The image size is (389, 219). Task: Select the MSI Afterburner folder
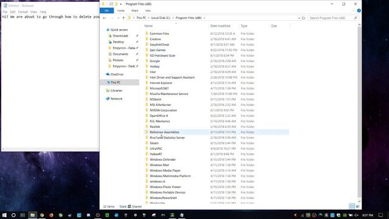tap(160, 105)
